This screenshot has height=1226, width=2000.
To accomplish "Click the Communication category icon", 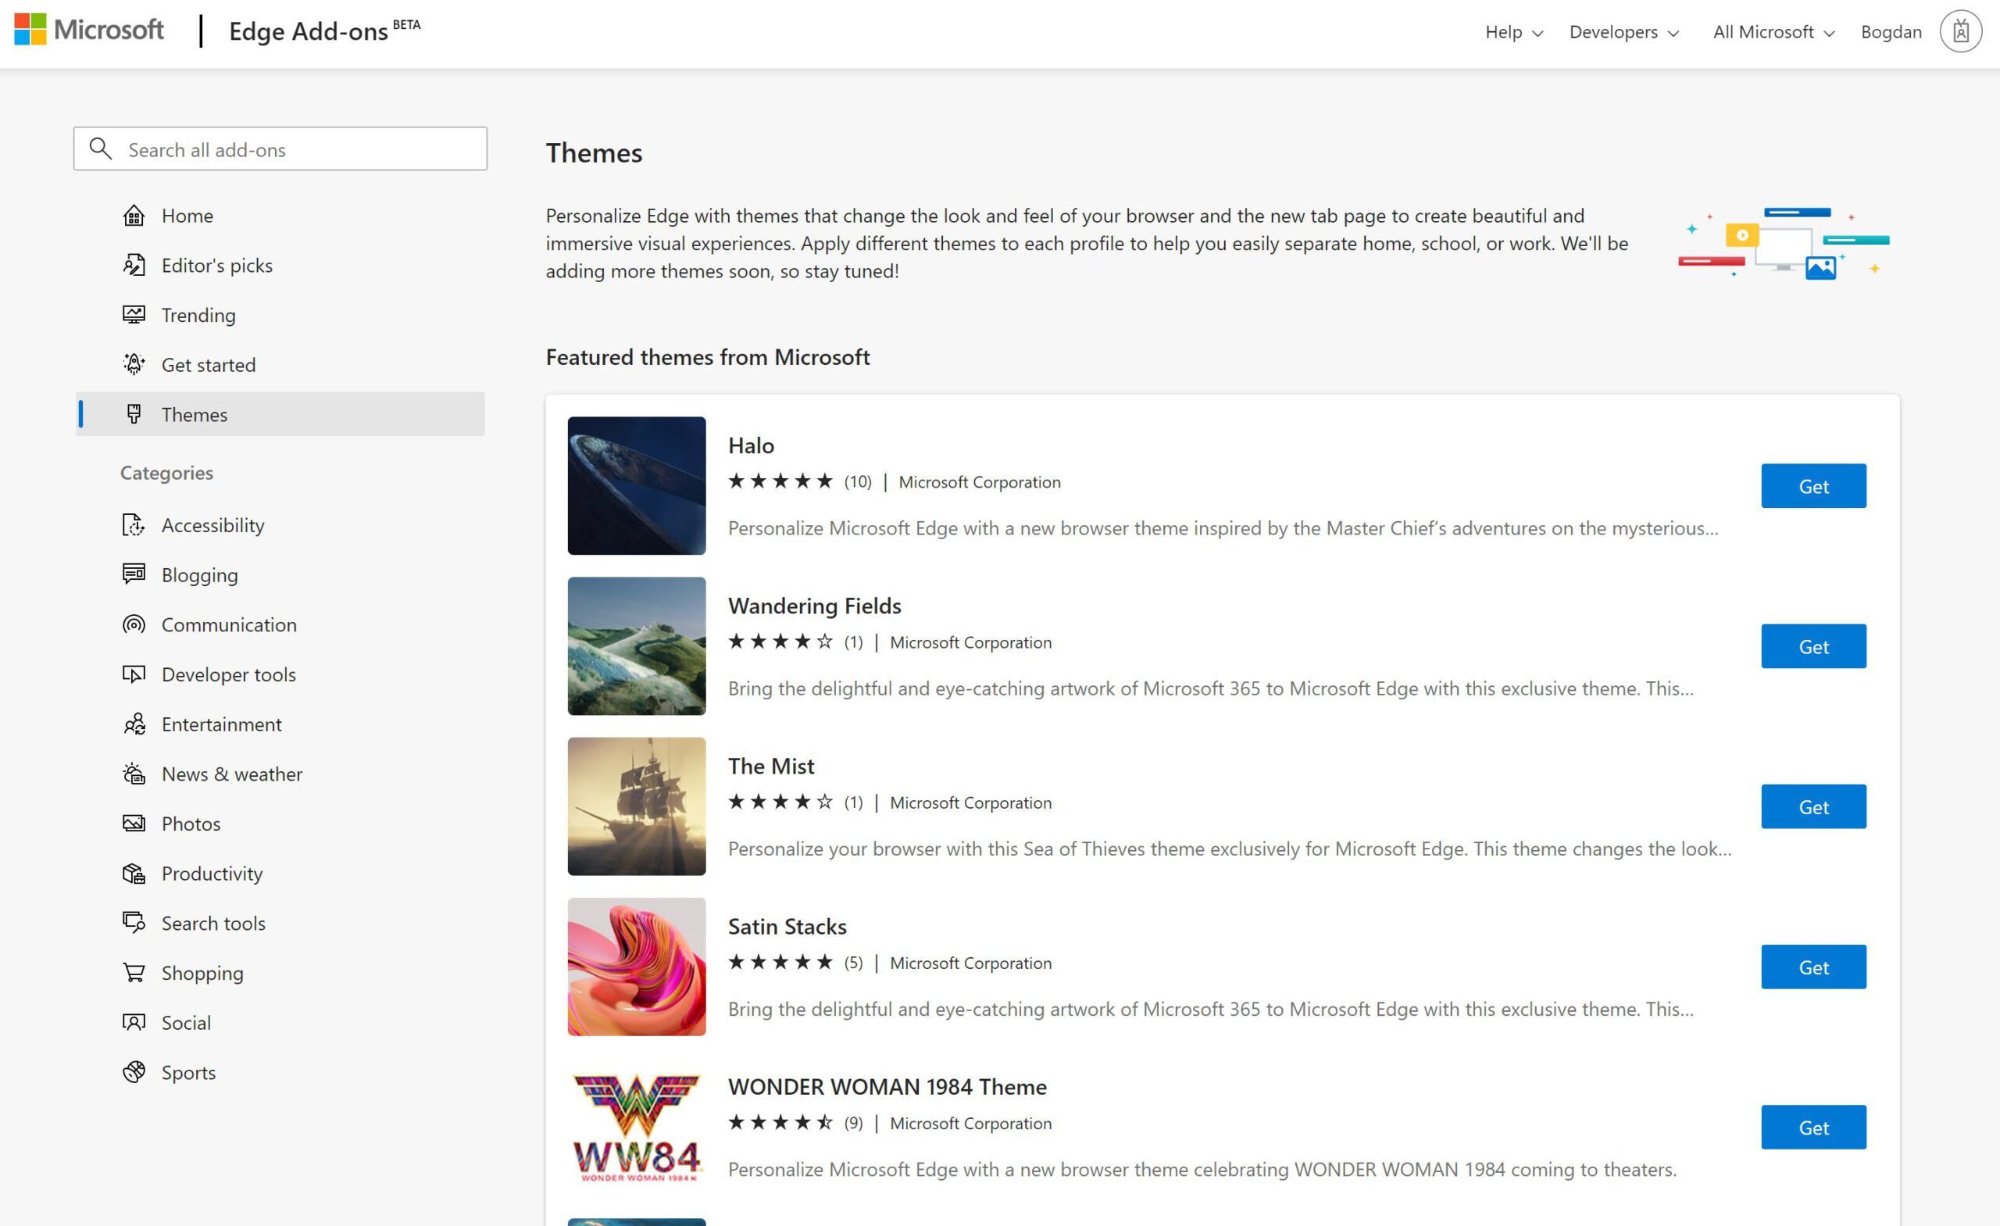I will (134, 624).
